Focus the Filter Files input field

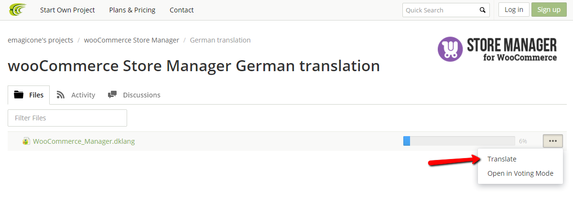pyautogui.click(x=67, y=118)
